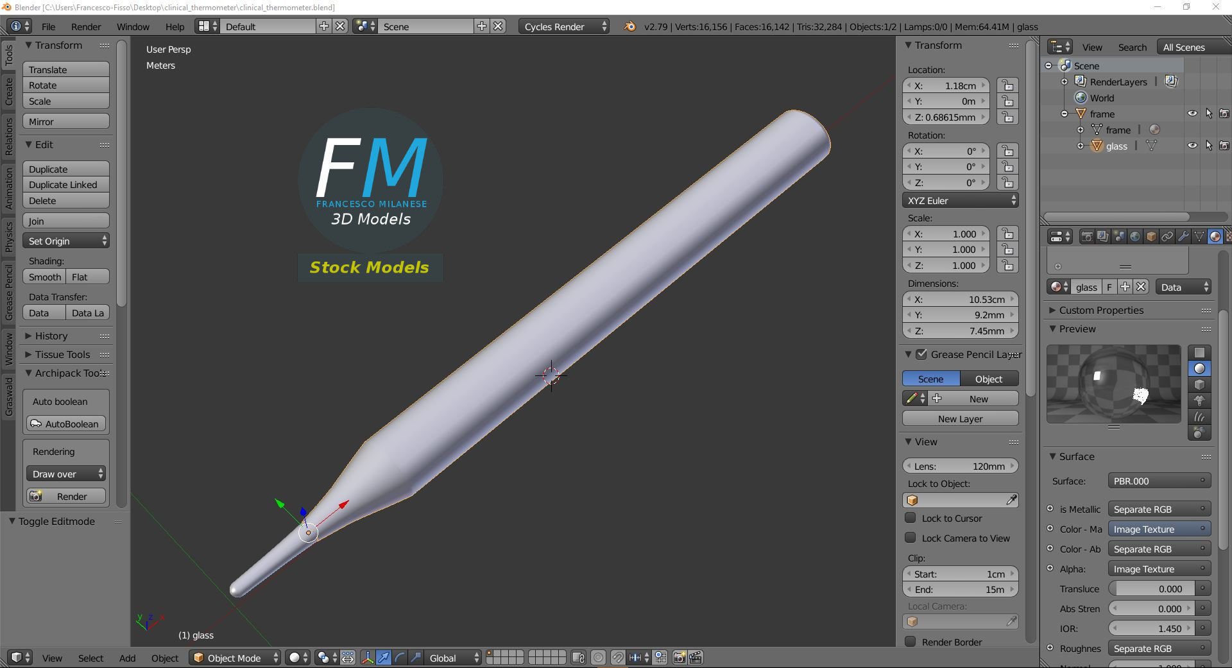Select sphere preview type icon

[1199, 368]
